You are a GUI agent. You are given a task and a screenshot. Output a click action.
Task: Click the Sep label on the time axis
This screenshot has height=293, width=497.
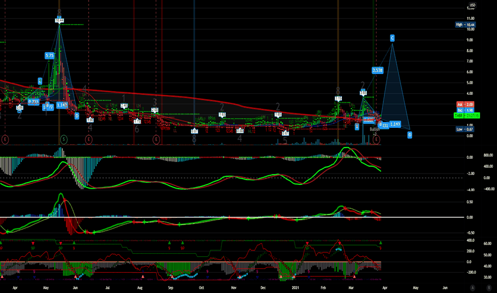pos(171,288)
